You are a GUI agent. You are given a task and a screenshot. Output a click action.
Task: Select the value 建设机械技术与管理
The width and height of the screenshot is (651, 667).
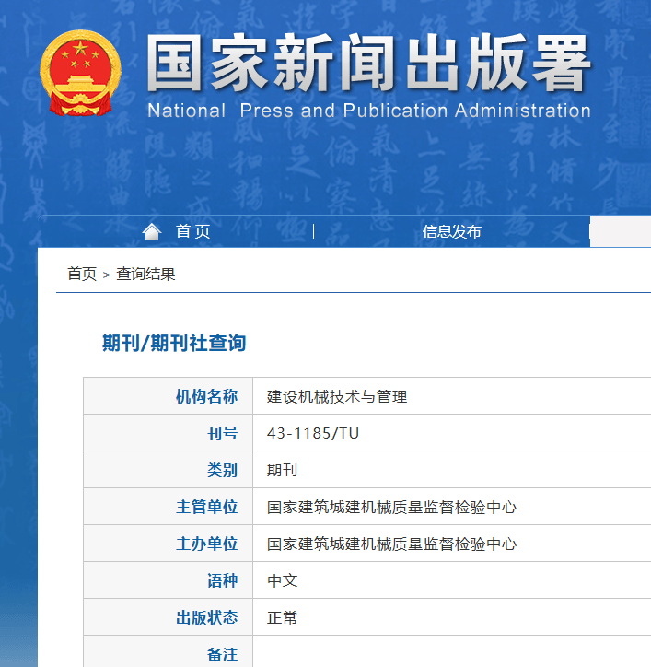337,396
